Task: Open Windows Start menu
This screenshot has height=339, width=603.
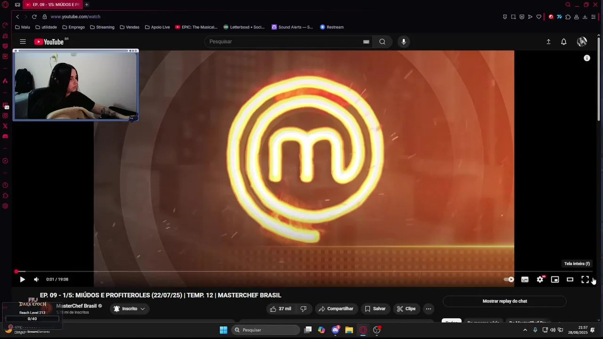Action: click(x=223, y=330)
